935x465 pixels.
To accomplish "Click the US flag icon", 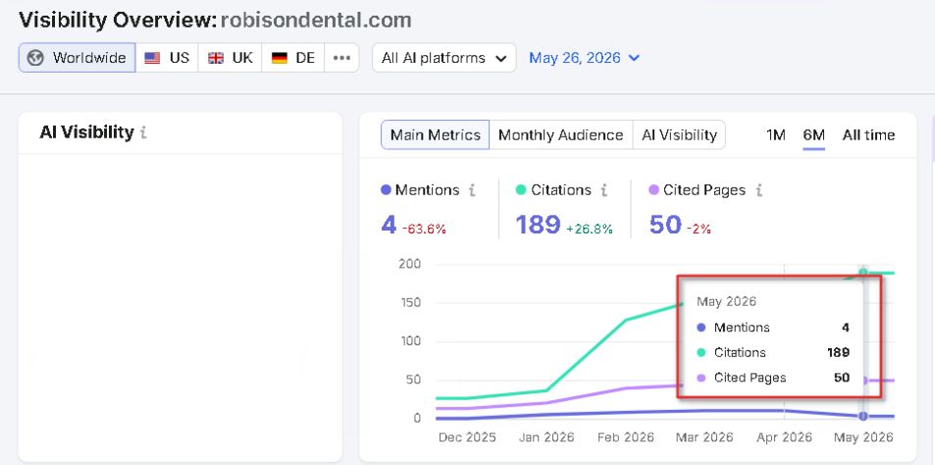I will 153,58.
